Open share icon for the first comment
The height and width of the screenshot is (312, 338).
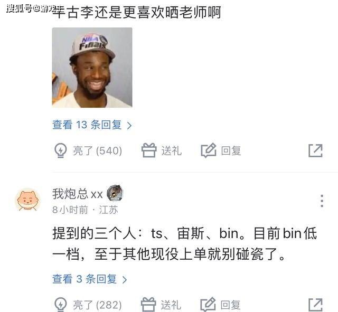point(315,150)
